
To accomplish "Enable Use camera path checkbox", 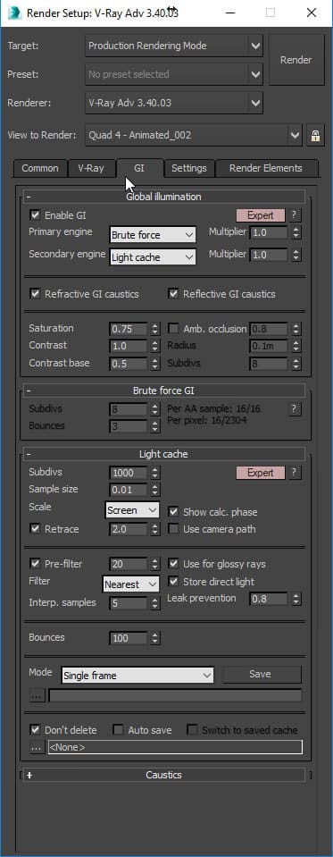I will 173,529.
